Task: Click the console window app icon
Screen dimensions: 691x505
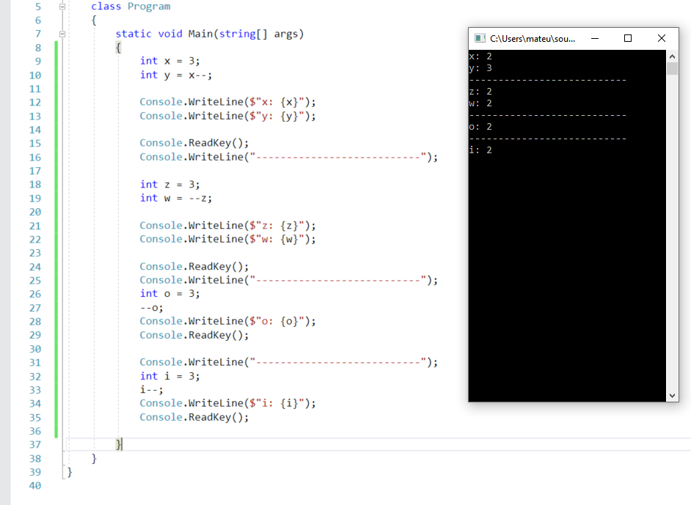Action: click(x=480, y=38)
